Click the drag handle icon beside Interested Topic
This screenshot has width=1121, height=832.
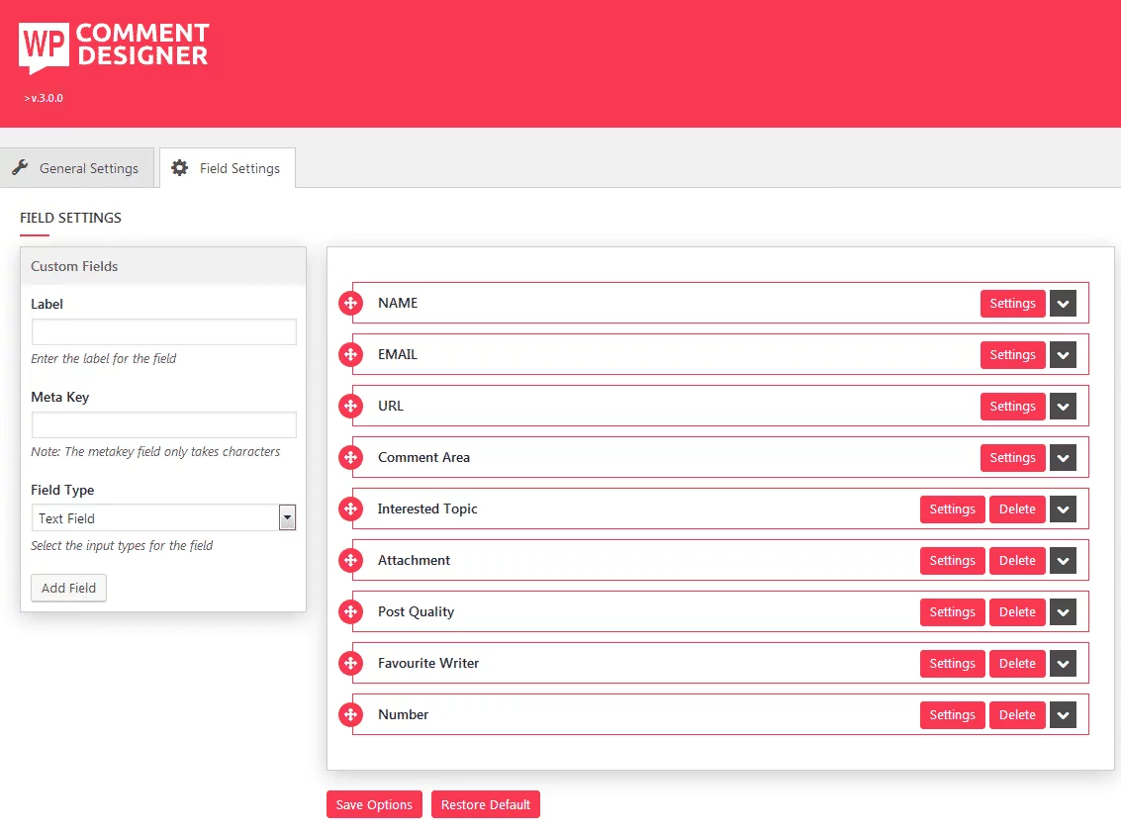(351, 508)
